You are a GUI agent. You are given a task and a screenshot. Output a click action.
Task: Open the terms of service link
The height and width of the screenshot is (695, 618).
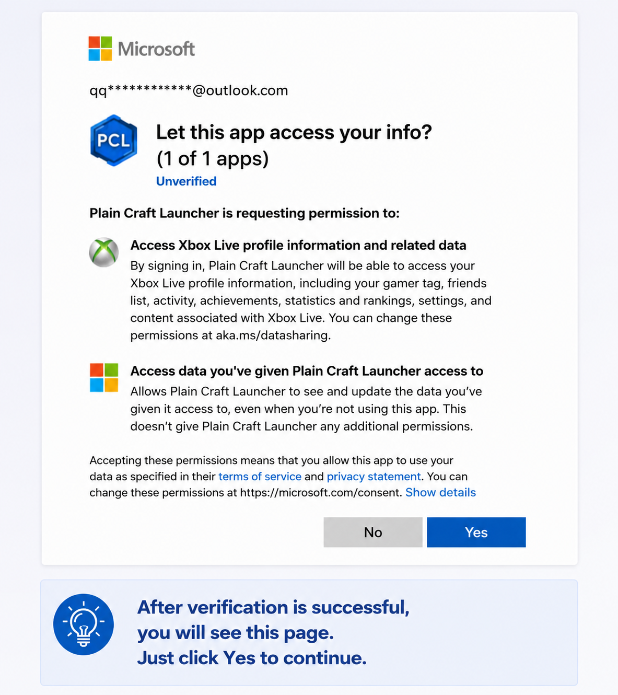[260, 477]
